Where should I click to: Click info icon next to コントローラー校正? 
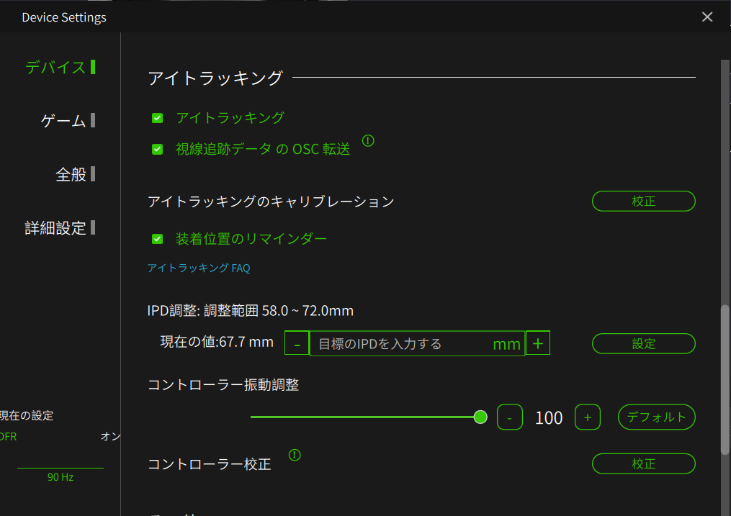295,455
